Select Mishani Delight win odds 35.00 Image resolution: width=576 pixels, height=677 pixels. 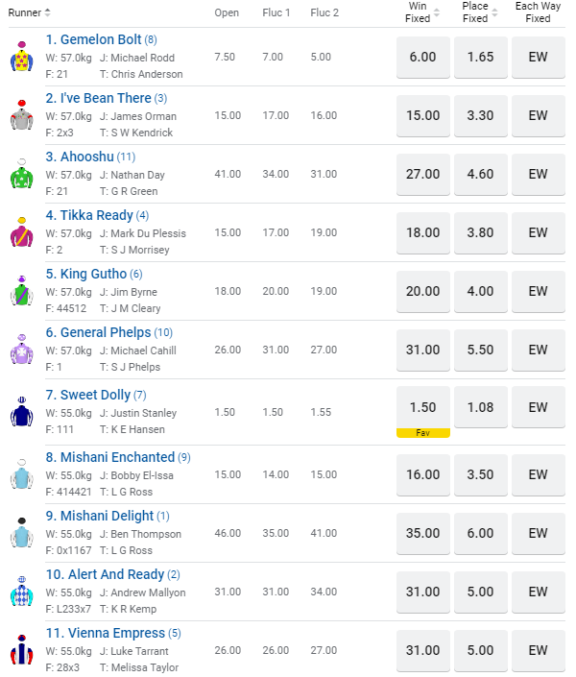[423, 533]
